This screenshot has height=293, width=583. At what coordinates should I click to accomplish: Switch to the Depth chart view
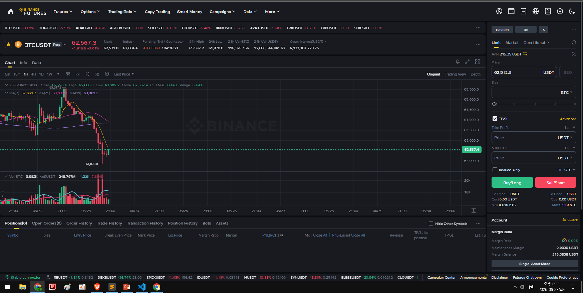(475, 74)
